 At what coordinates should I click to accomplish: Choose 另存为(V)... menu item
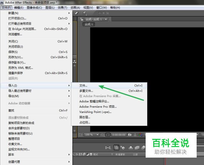pos(37,57)
